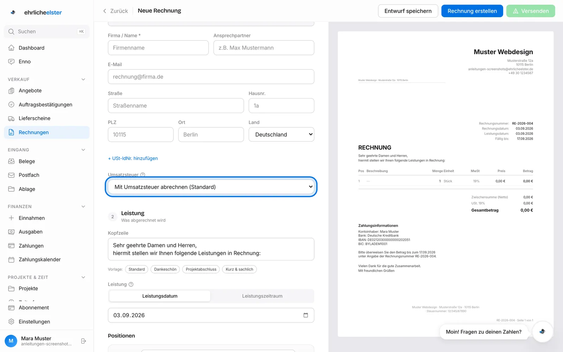Open Angebote clipboard icon
Screen dimensions: 563x352
pos(11,90)
